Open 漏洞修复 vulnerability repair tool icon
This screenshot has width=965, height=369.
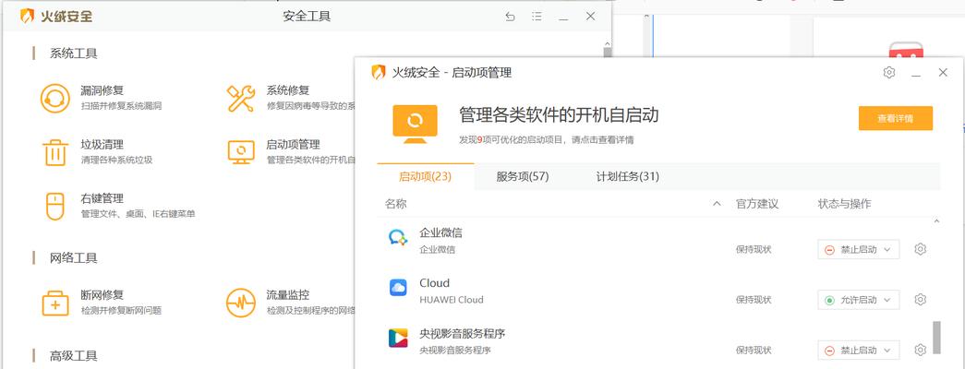55,99
